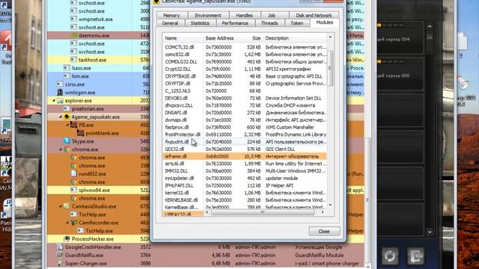Click the explorer.exe folder icon
The image size is (479, 269).
(x=60, y=101)
